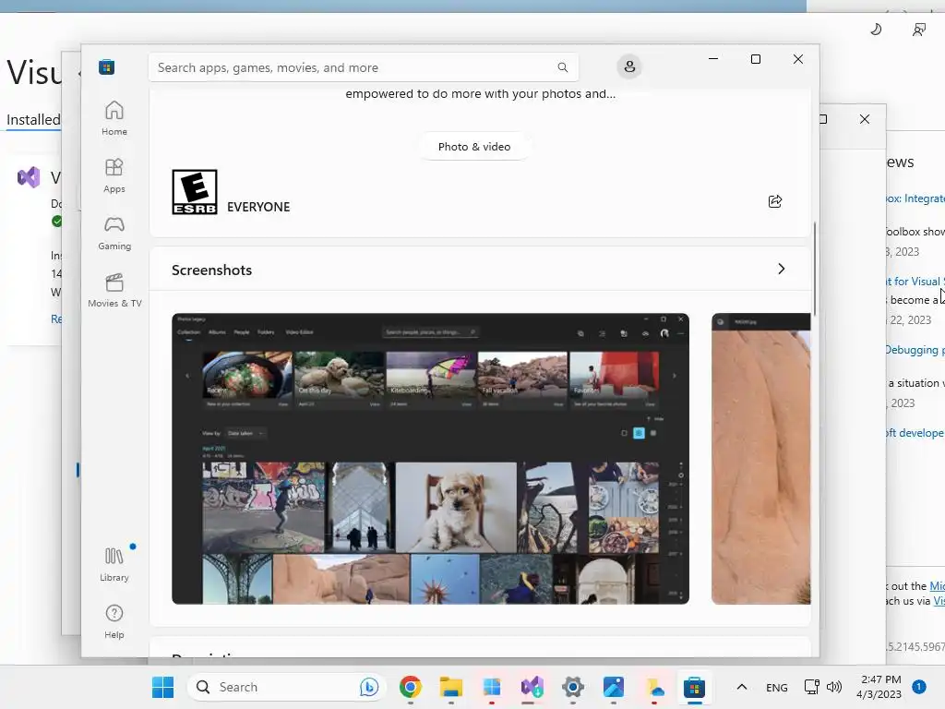Open the network display icon in system tray
The height and width of the screenshot is (709, 945).
(x=812, y=687)
